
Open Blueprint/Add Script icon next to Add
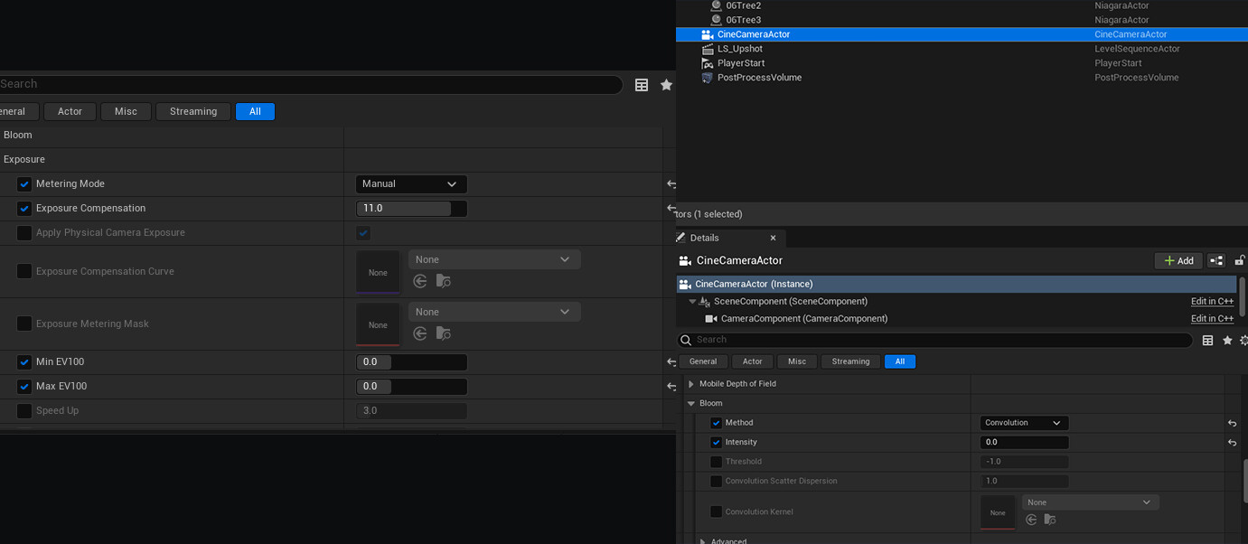click(1216, 260)
